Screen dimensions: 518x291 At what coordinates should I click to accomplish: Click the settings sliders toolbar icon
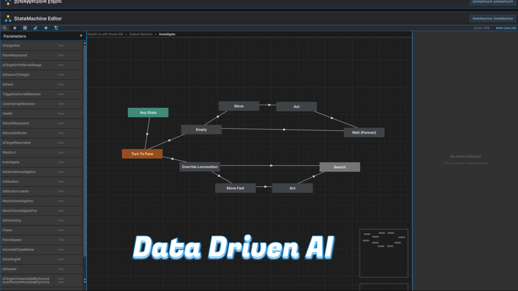[56, 28]
